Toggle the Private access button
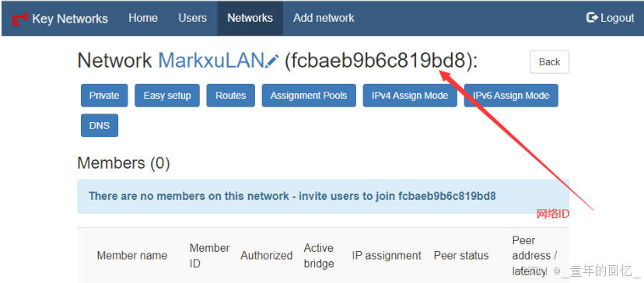 104,96
